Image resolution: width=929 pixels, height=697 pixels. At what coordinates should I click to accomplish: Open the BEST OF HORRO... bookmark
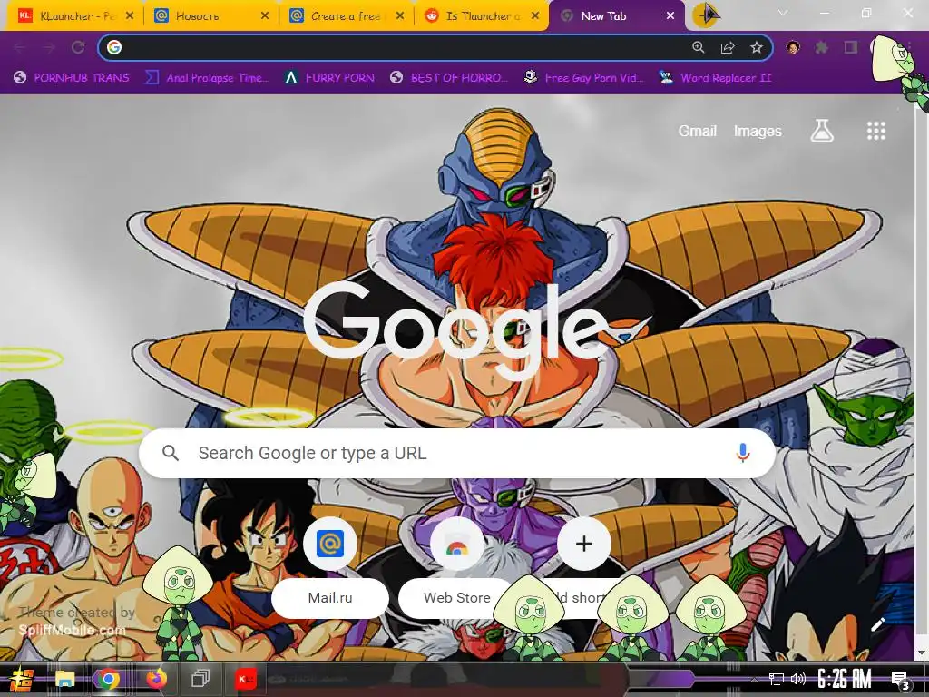tap(449, 78)
